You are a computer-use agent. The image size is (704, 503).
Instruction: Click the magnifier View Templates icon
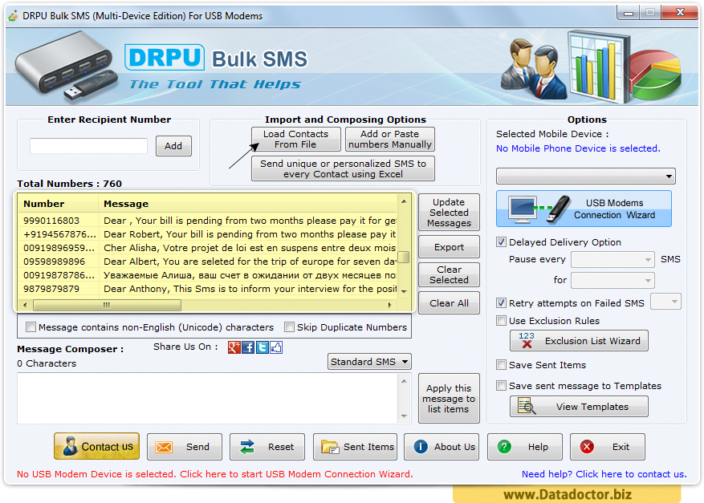(527, 406)
